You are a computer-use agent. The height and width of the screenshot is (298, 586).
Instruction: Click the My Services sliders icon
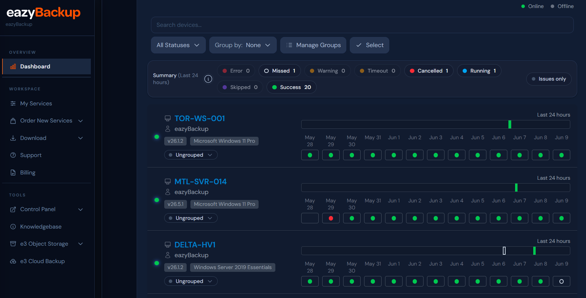[13, 103]
